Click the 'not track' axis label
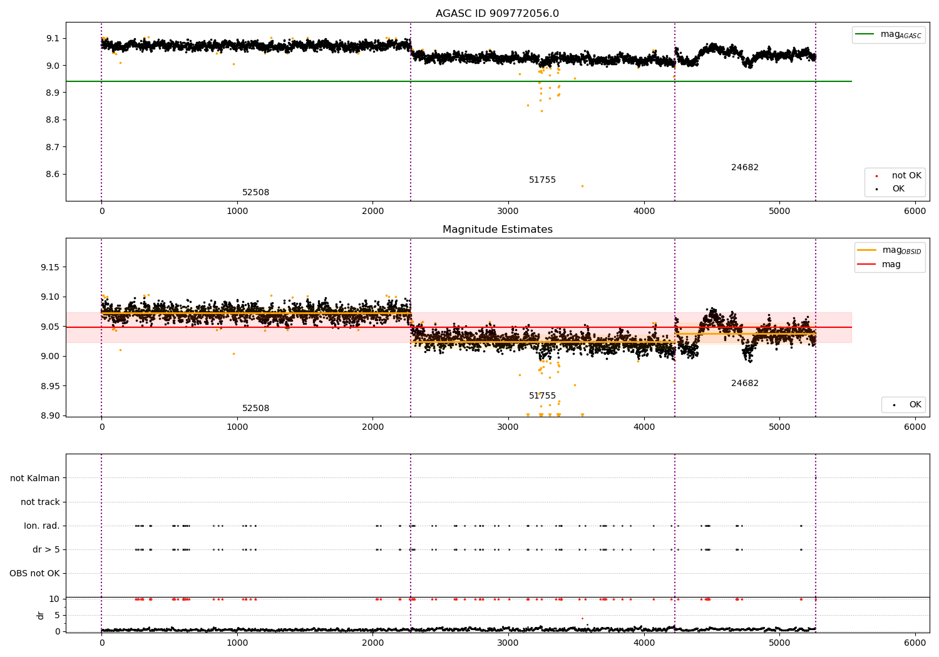 (x=40, y=502)
